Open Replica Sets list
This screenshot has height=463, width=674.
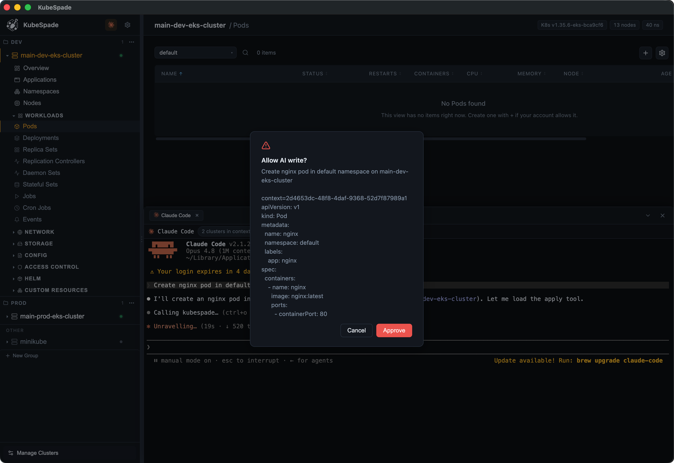(x=40, y=149)
